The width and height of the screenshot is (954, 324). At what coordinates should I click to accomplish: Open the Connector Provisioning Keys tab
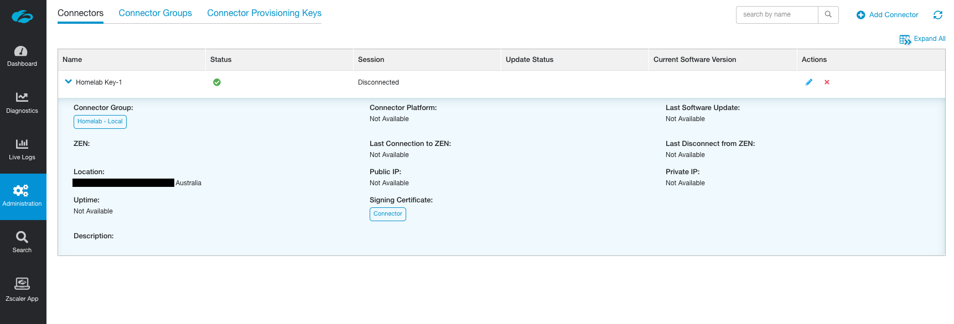pos(264,13)
